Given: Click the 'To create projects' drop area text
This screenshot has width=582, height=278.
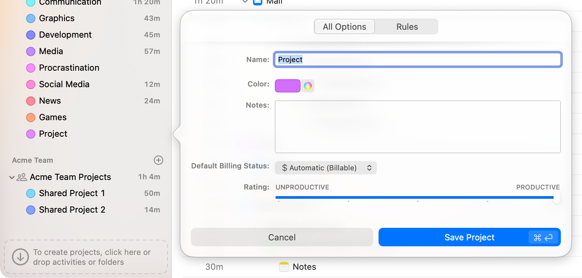Looking at the screenshot, I should pos(92,257).
